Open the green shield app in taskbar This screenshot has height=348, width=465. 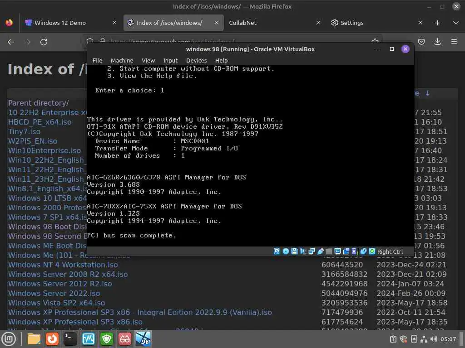point(106,339)
